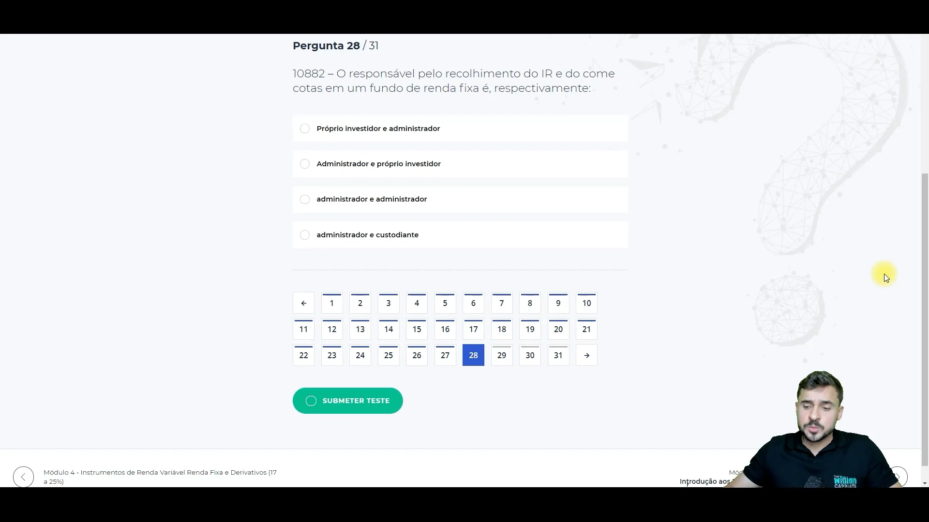Select question 10 box
929x522 pixels.
point(586,303)
